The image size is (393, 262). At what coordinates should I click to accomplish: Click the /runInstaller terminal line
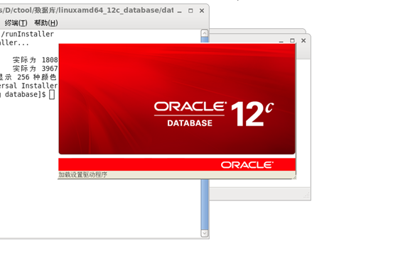[x=27, y=34]
